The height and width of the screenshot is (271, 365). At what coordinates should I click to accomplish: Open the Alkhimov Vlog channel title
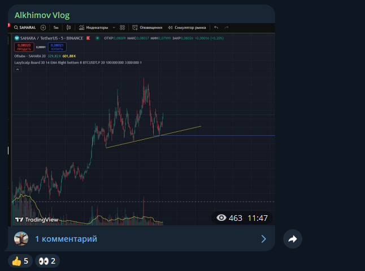(42, 15)
